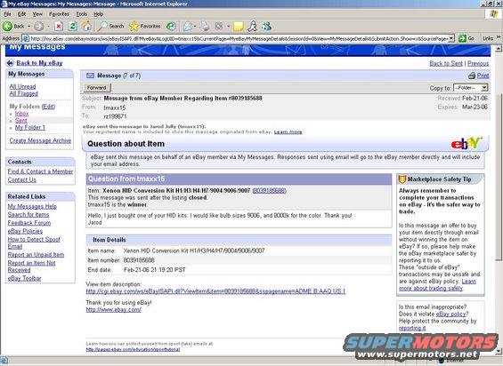
Task: Click the reporting it link in the safety box
Action: pos(412,328)
